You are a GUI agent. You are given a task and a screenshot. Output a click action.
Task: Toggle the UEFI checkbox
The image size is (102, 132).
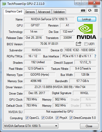tap(86, 44)
